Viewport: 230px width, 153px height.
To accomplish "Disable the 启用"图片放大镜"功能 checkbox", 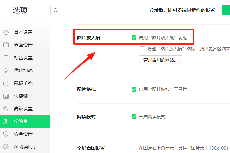I will [x=134, y=38].
